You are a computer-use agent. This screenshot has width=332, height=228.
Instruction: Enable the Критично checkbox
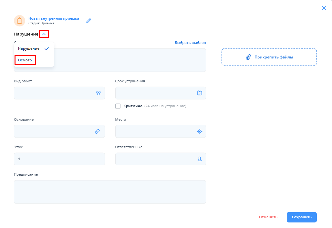(118, 106)
